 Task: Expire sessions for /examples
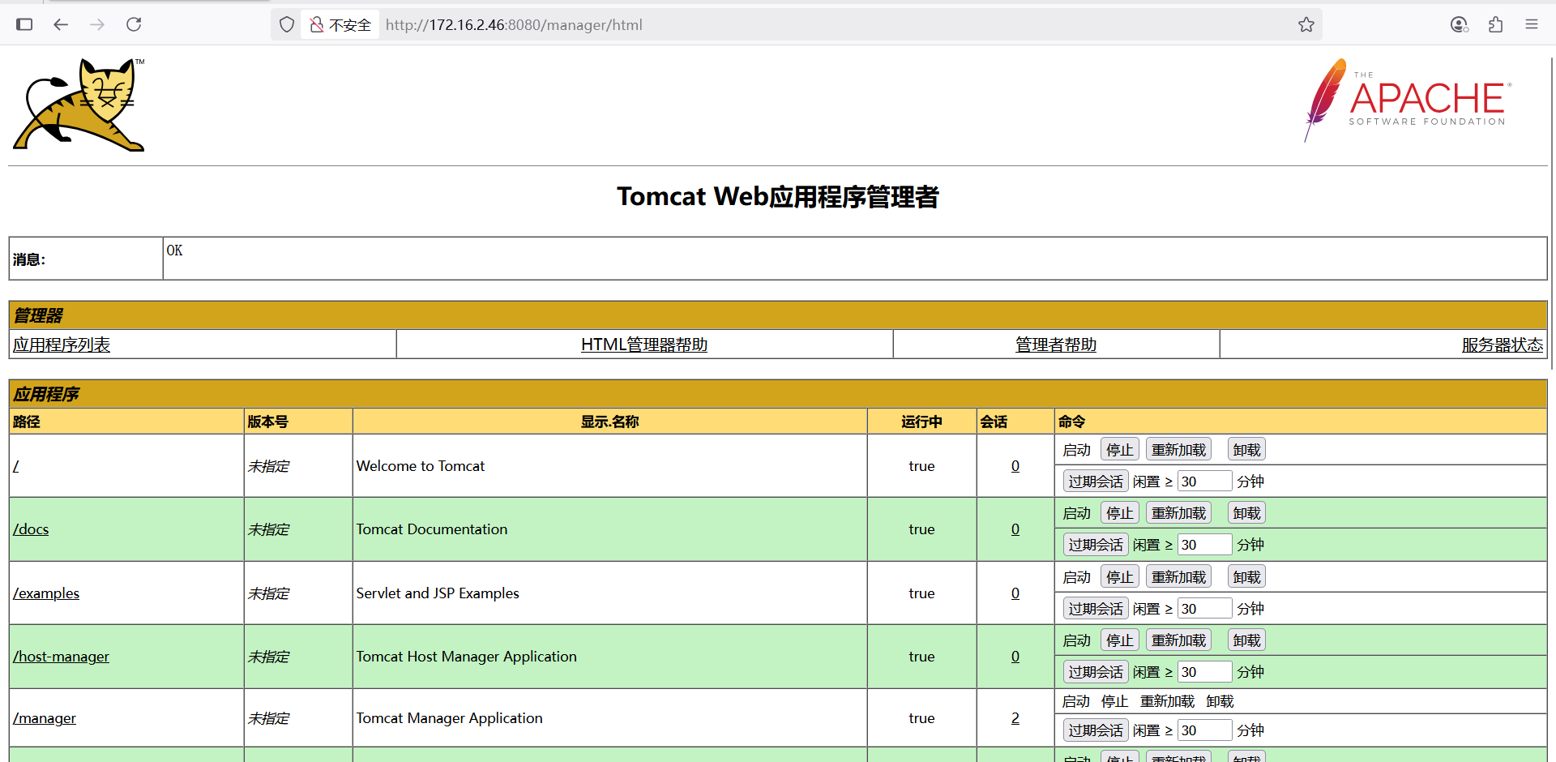[1096, 609]
